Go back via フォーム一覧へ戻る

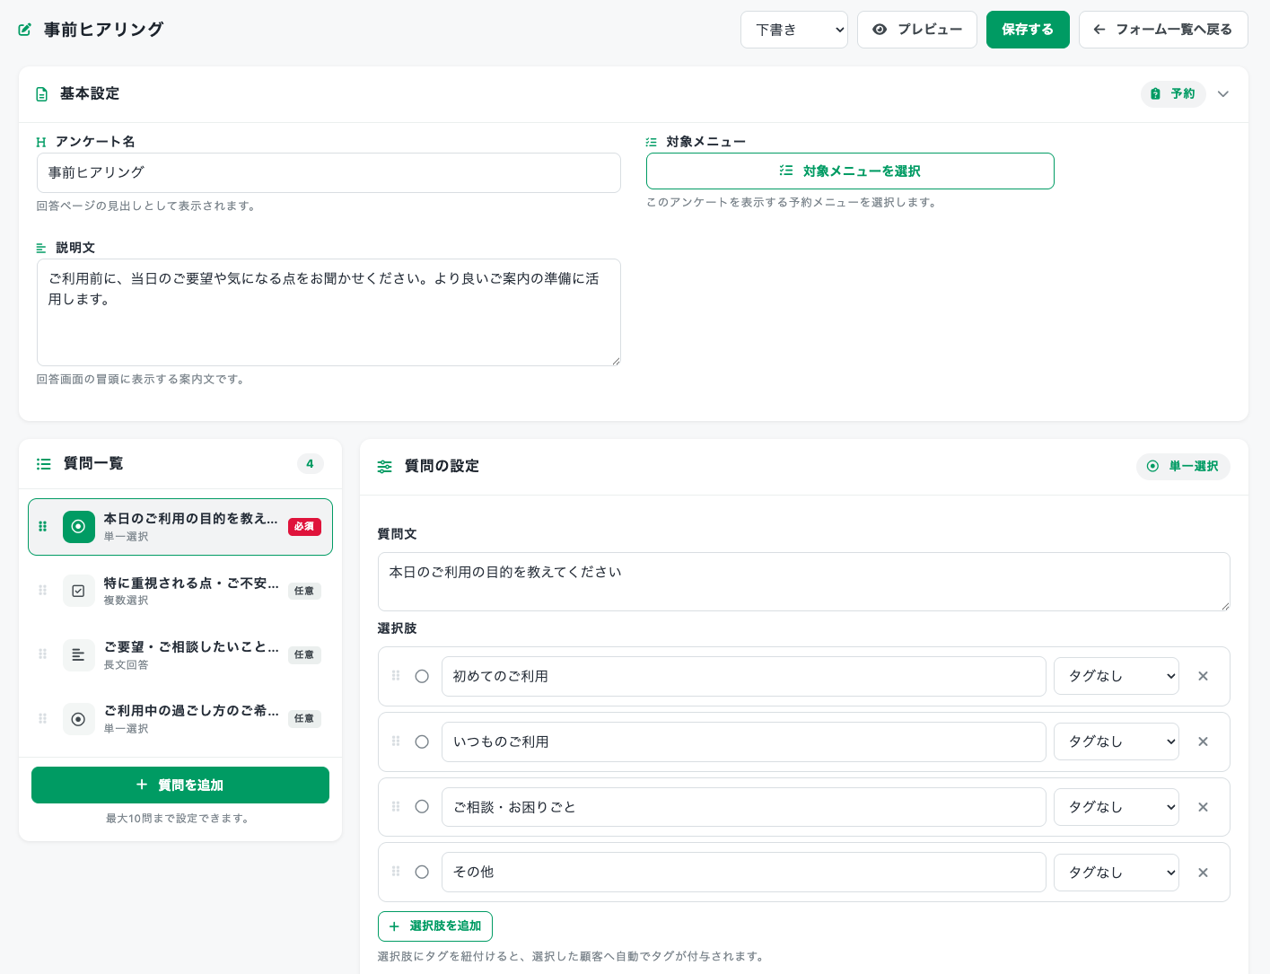(1163, 30)
